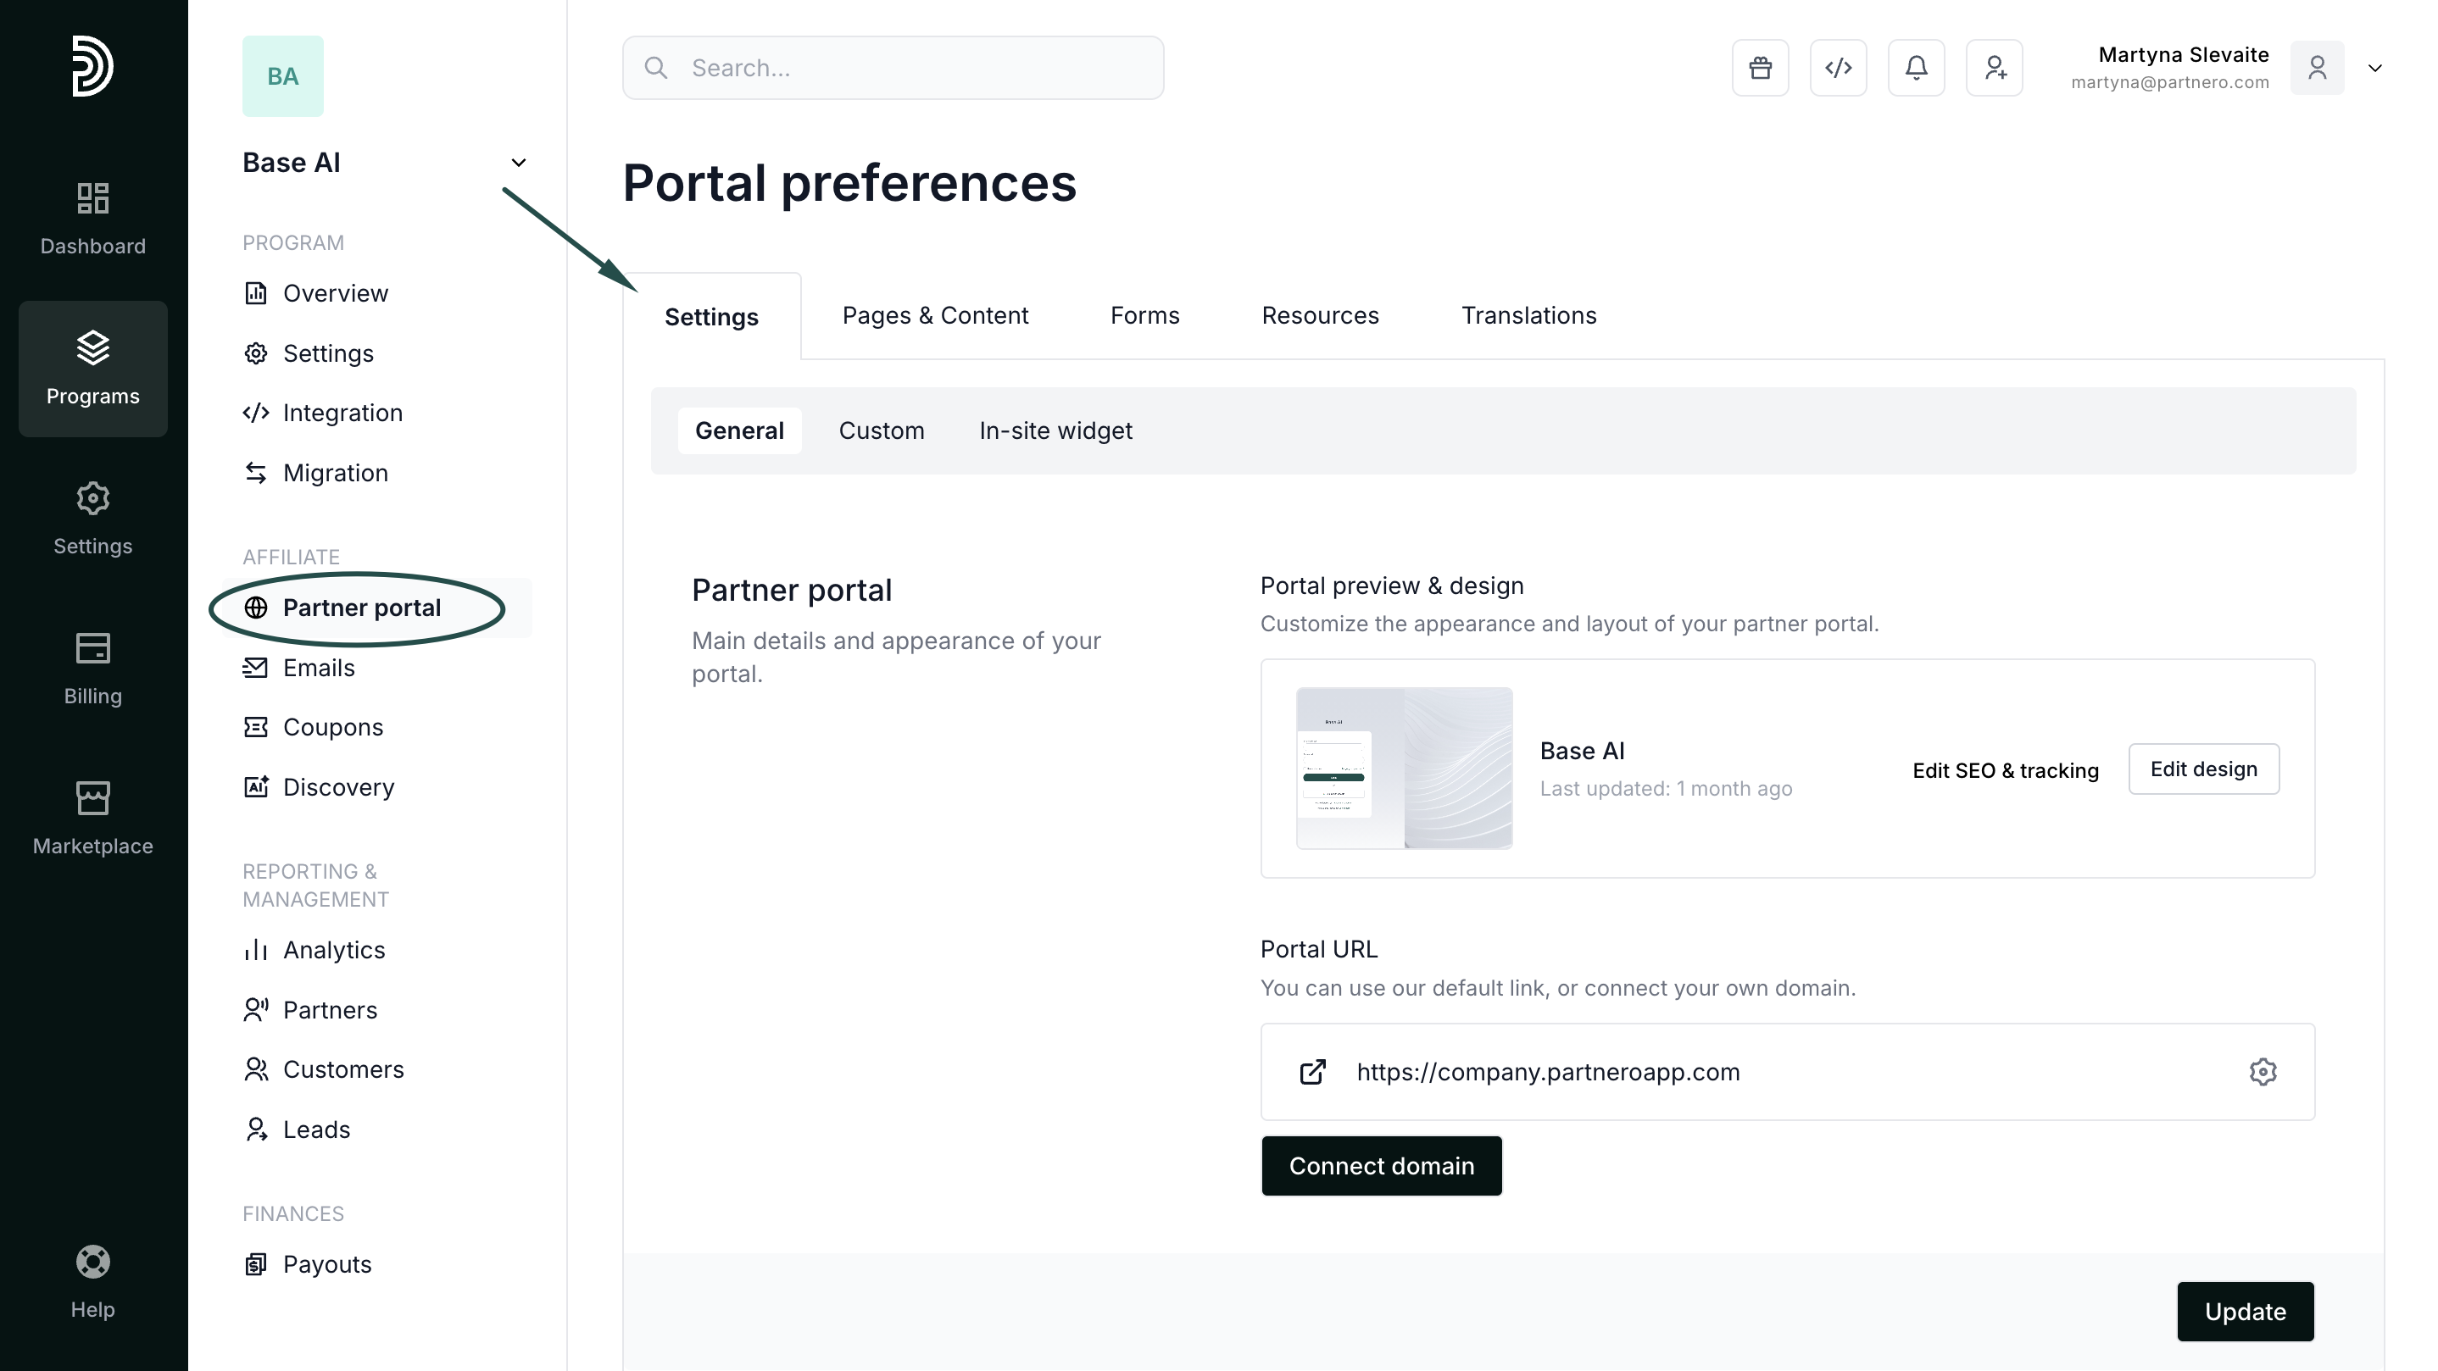Switch to the Pages & Content tab

(935, 316)
